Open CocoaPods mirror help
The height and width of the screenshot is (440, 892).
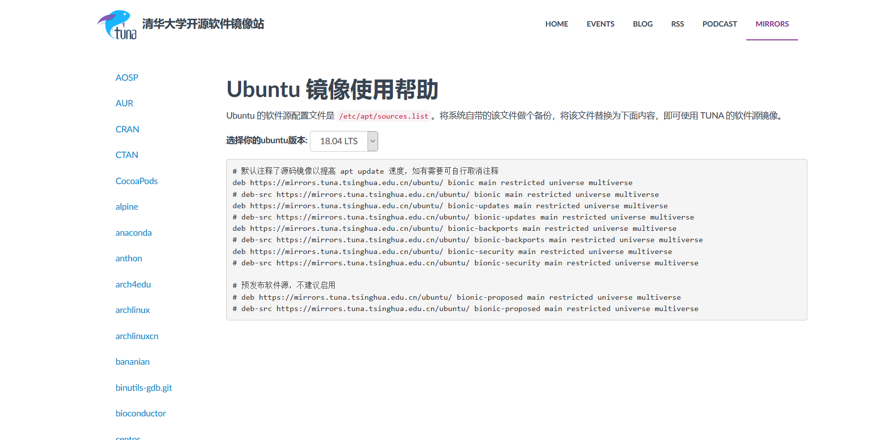pyautogui.click(x=137, y=181)
